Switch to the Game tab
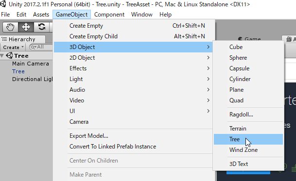Screen dimensions: 296x181 click(x=249, y=39)
